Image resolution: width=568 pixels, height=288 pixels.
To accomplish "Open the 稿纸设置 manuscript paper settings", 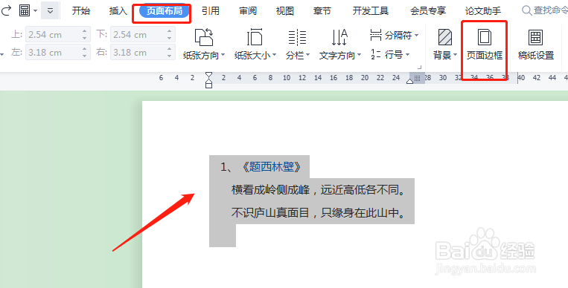I will tap(536, 45).
